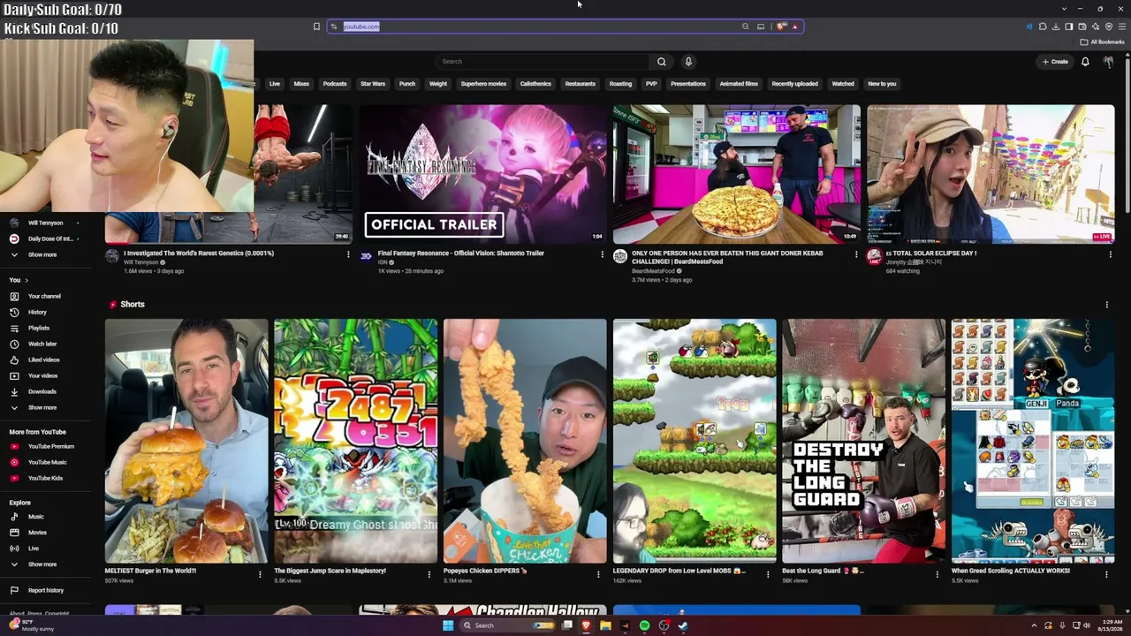
Task: Play the Final Fantasy Resonance trailer thumbnail
Action: 483,174
